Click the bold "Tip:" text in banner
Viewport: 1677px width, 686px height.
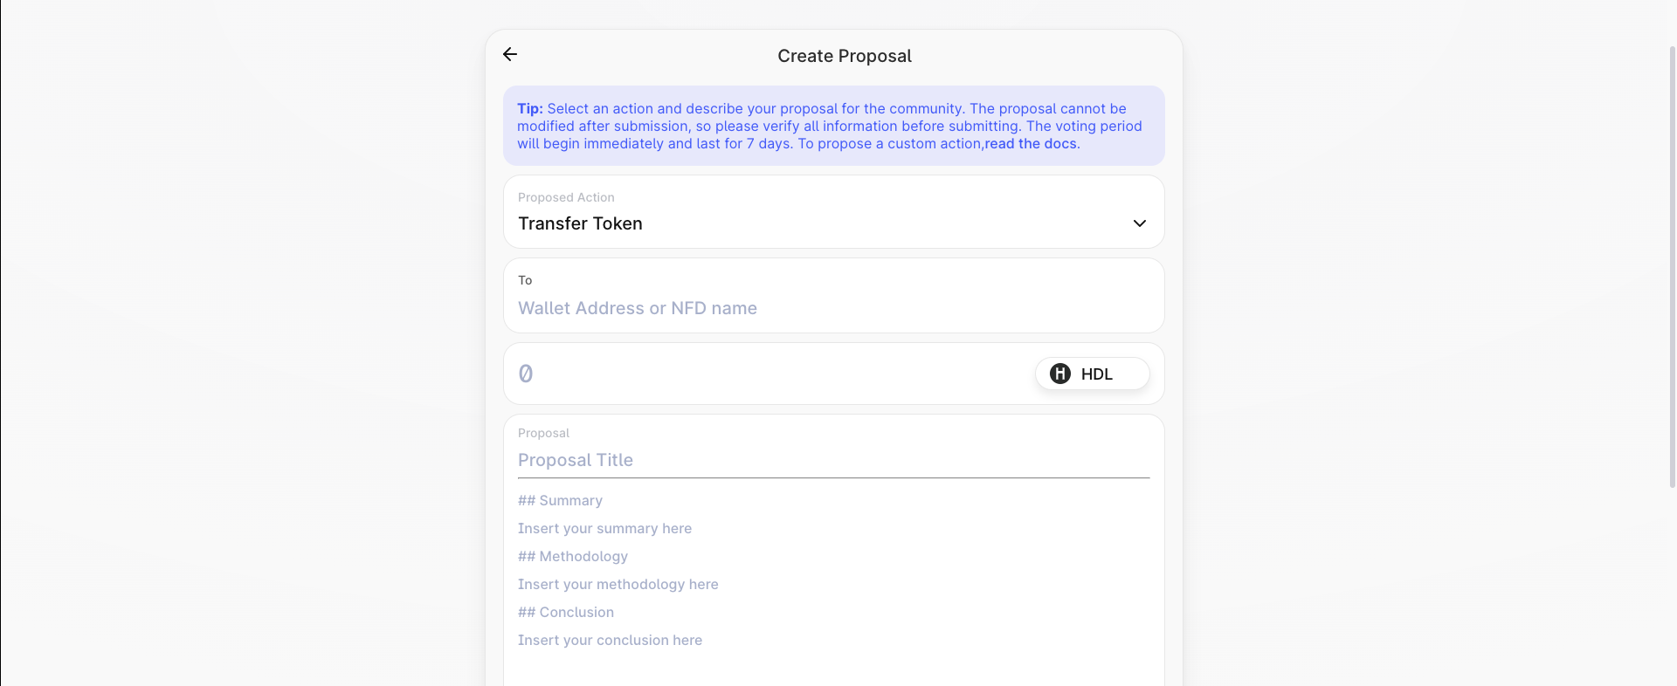(529, 108)
